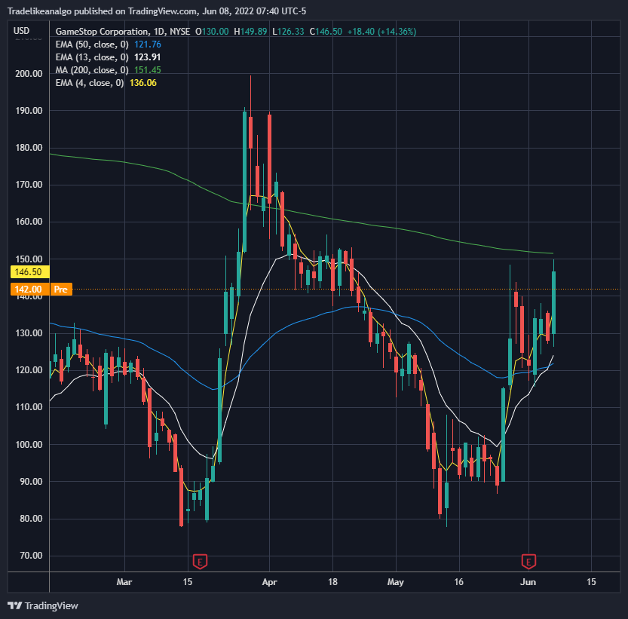Viewport: 628px width, 619px height.
Task: Click the 160.00 price axis label
Action: (29, 222)
